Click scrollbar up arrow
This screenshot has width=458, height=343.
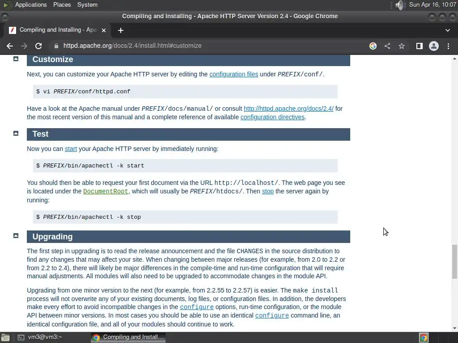(x=454, y=59)
